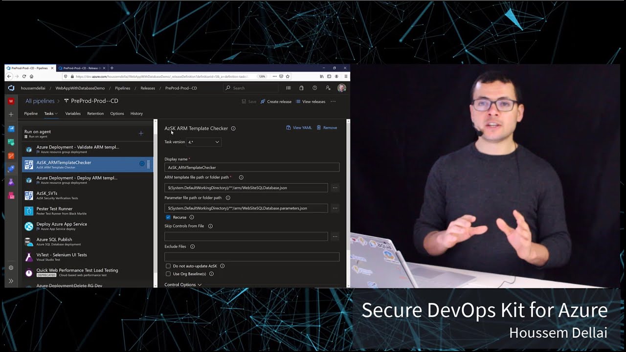
Task: Open the Firefox hamburger menu
Action: pos(346,76)
